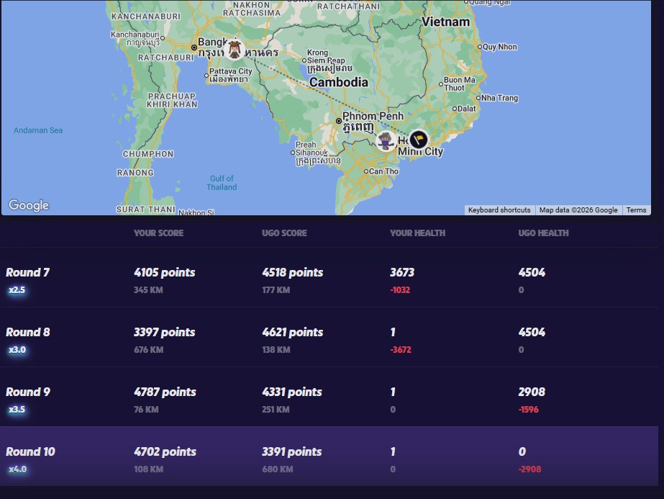Click the UGO SCORE column header
Image resolution: width=664 pixels, height=499 pixels.
pos(285,233)
